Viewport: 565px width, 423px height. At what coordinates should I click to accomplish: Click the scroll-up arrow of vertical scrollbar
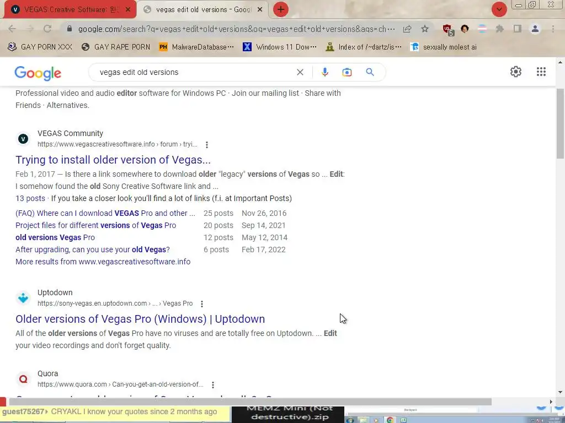tap(560, 62)
